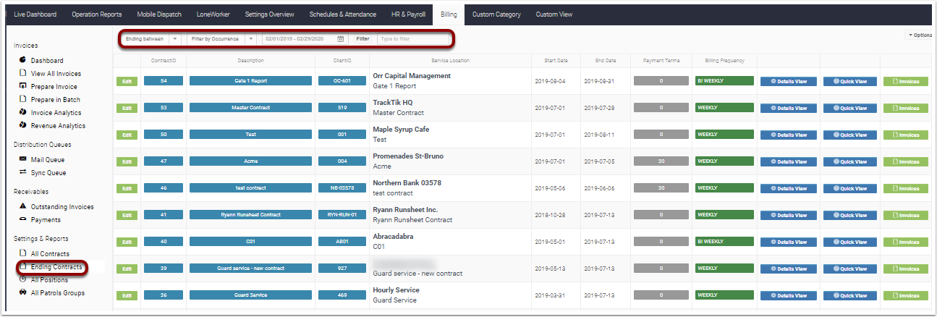
Task: Open the Options dropdown at top right
Action: click(x=919, y=35)
